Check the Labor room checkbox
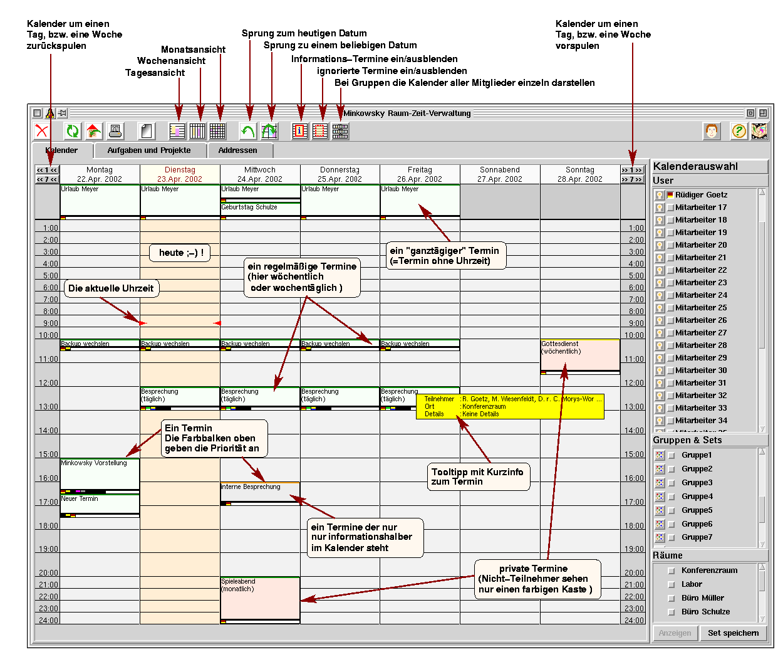Screen dimensions: 778x652 click(672, 584)
